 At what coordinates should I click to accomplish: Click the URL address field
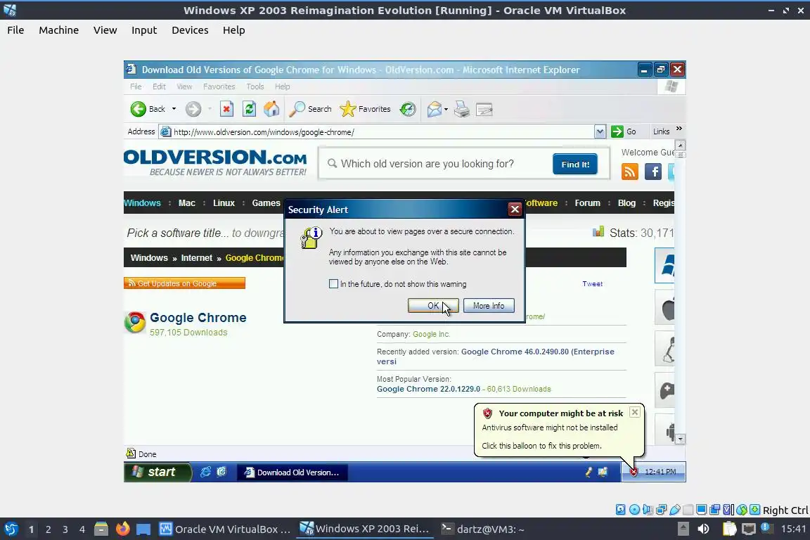pos(382,131)
